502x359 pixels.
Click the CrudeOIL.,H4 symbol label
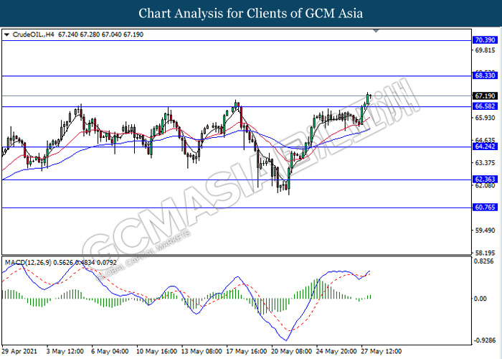[33, 34]
